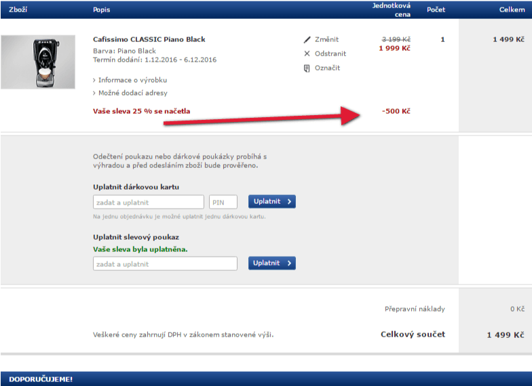Image resolution: width=532 pixels, height=386 pixels.
Task: Click the Uplatnit dárkovou kartu heading
Action: coord(136,187)
